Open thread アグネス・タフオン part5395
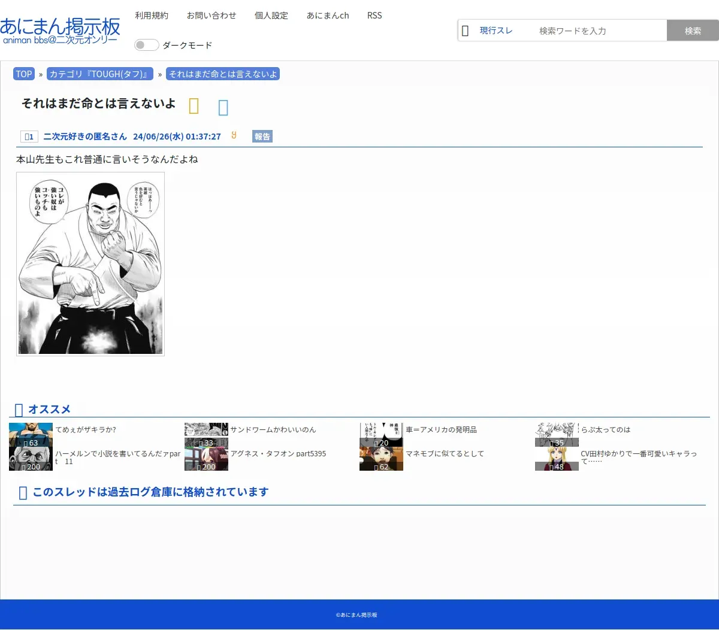 pyautogui.click(x=279, y=453)
